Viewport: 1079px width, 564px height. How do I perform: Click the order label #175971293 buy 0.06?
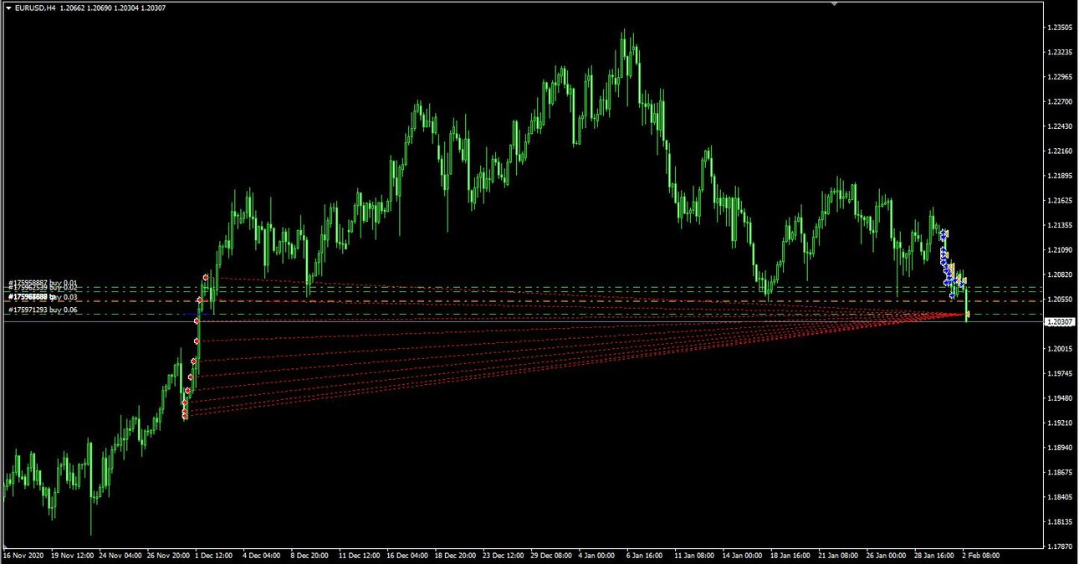click(43, 310)
